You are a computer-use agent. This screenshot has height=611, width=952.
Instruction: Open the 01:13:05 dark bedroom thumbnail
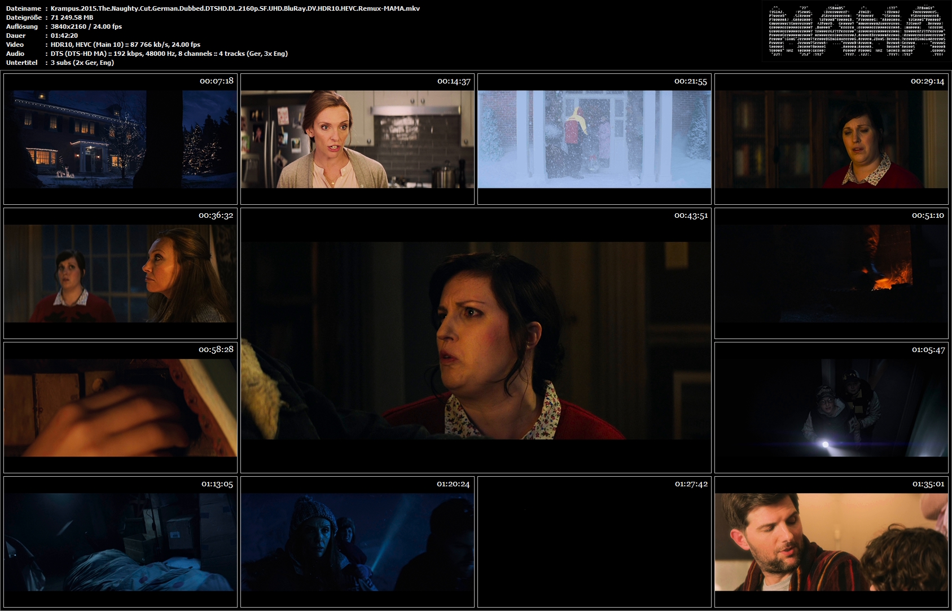click(120, 542)
